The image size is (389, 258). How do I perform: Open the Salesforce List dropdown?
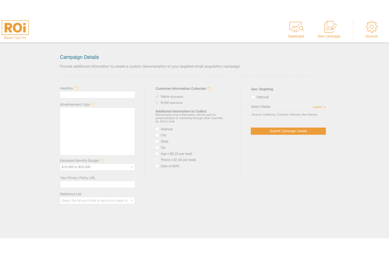point(97,201)
